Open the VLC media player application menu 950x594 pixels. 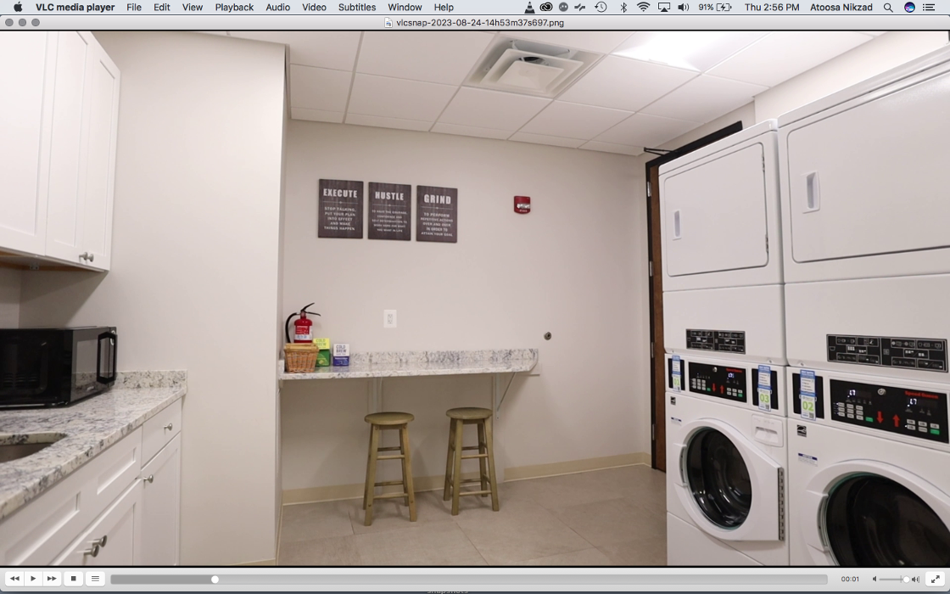(75, 7)
